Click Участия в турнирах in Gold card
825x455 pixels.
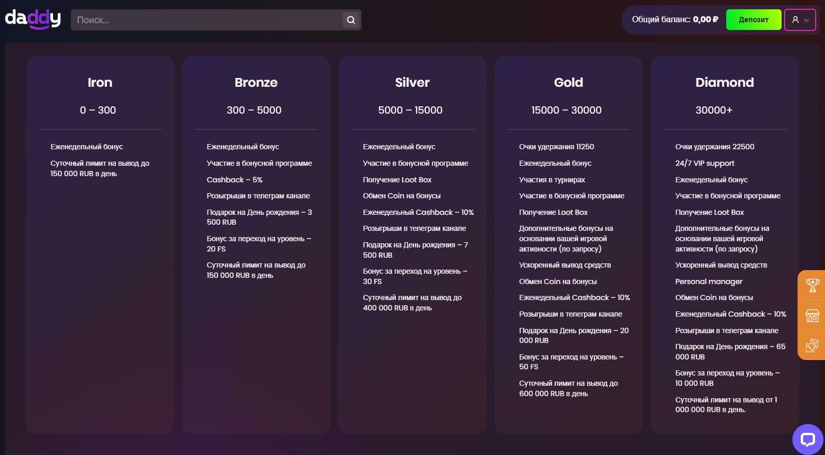point(552,180)
